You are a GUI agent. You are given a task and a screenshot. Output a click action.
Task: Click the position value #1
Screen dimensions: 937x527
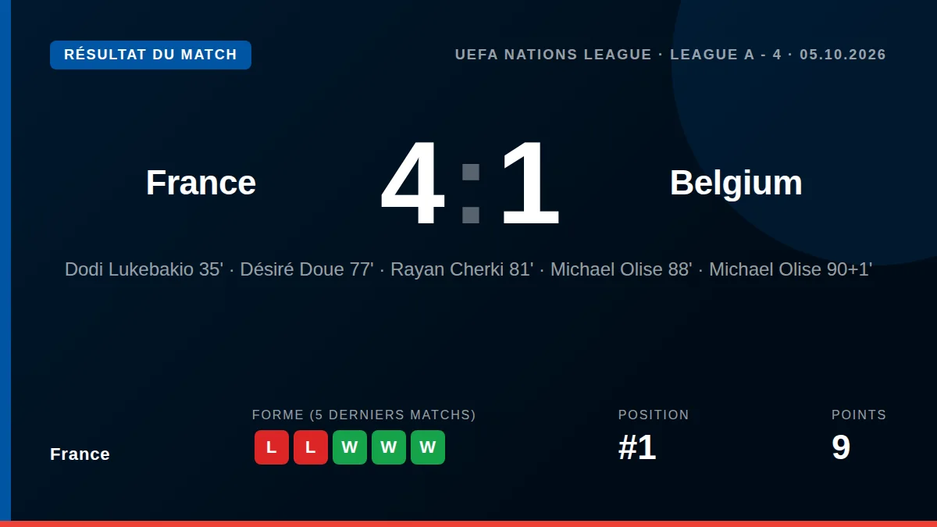pos(637,447)
